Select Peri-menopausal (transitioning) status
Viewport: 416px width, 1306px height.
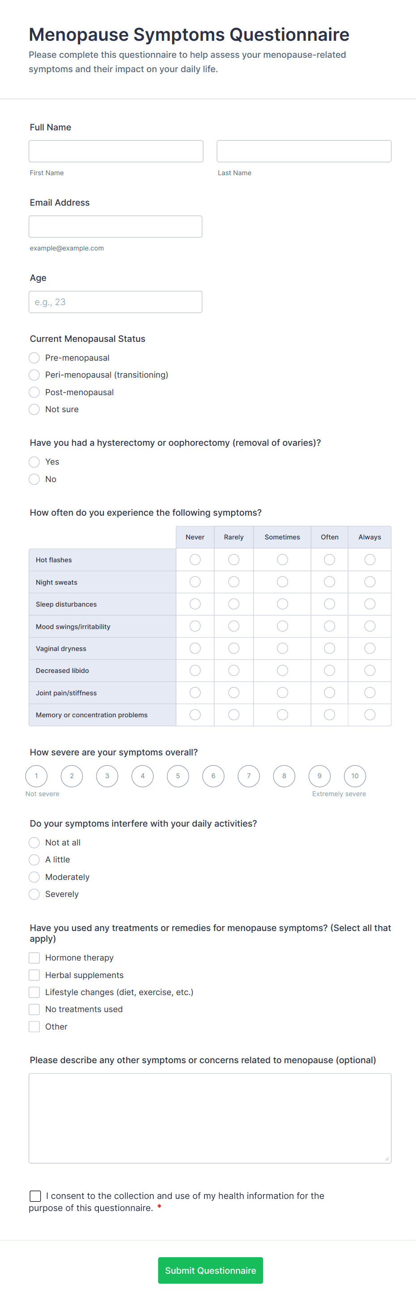34,375
